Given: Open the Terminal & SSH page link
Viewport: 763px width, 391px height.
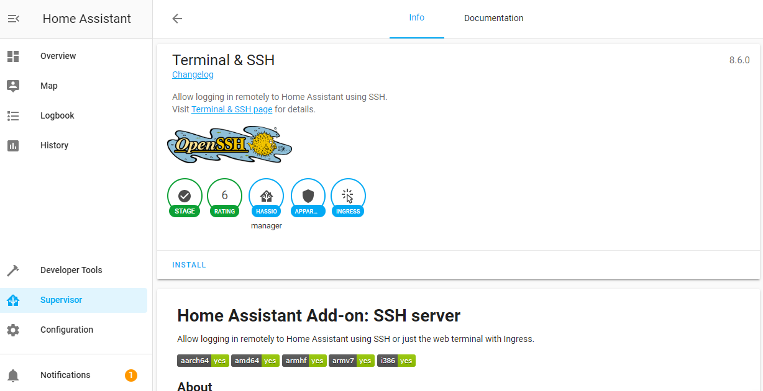Looking at the screenshot, I should [232, 109].
